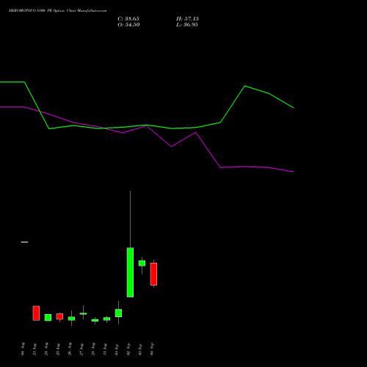Click the green candle for 24 Aug

[x=48, y=317]
